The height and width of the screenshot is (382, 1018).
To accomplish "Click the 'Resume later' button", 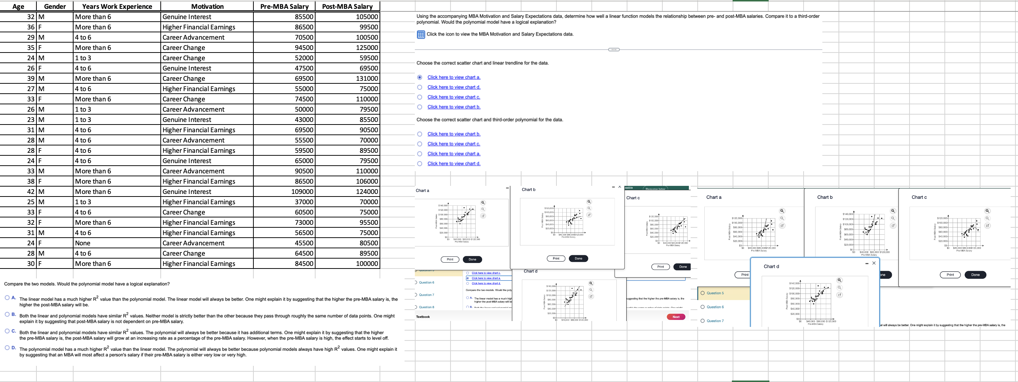I will click(655, 189).
